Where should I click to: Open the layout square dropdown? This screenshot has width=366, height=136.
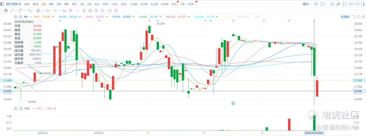pos(324,4)
